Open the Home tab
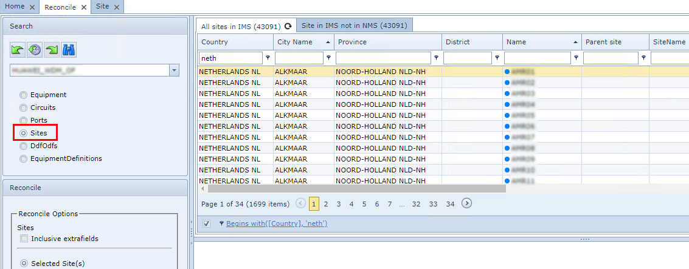The height and width of the screenshot is (269, 689). pyautogui.click(x=15, y=6)
